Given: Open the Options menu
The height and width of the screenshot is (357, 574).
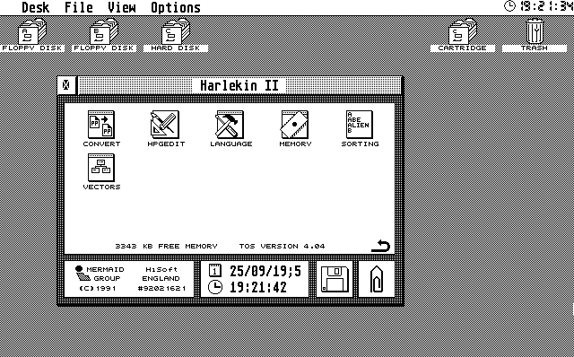Looking at the screenshot, I should pos(176,7).
